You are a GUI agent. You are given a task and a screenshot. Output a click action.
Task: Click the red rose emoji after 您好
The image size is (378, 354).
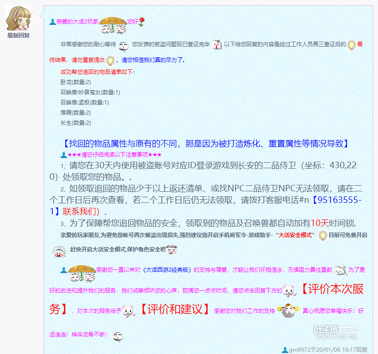(x=142, y=21)
